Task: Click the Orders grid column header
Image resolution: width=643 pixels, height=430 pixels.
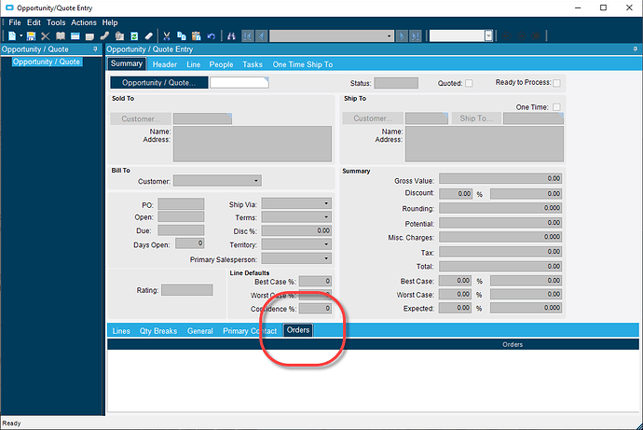Action: click(x=513, y=344)
